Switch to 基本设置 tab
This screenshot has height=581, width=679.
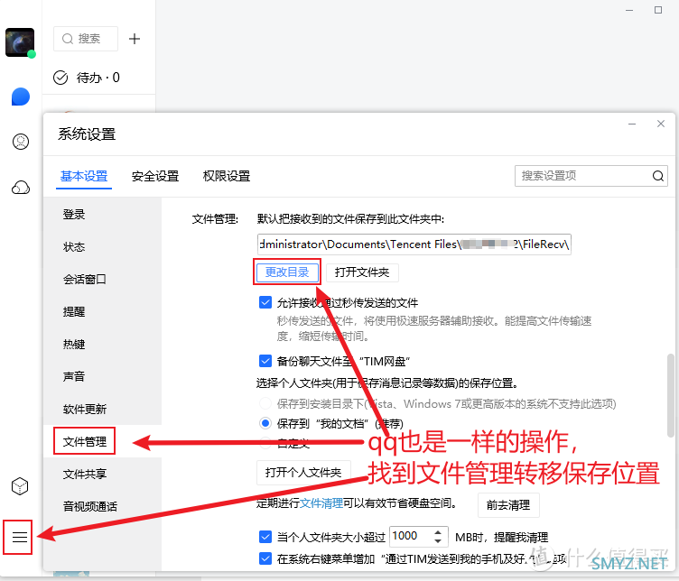tap(84, 176)
